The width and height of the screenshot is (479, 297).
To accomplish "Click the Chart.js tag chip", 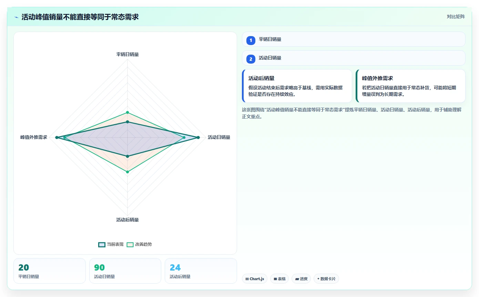I will coord(255,279).
